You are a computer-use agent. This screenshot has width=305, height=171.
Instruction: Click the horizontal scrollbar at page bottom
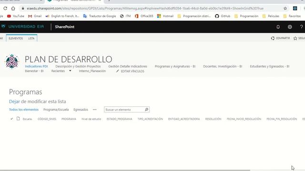coord(125,170)
